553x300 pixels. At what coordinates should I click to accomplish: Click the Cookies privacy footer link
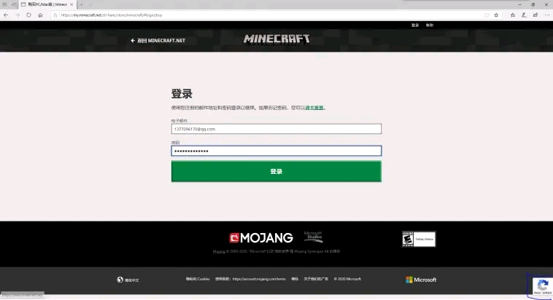click(x=198, y=279)
